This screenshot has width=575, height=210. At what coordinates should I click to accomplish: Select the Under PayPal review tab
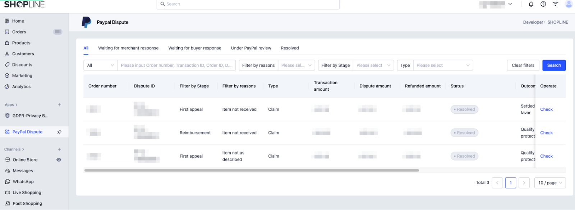click(x=251, y=48)
